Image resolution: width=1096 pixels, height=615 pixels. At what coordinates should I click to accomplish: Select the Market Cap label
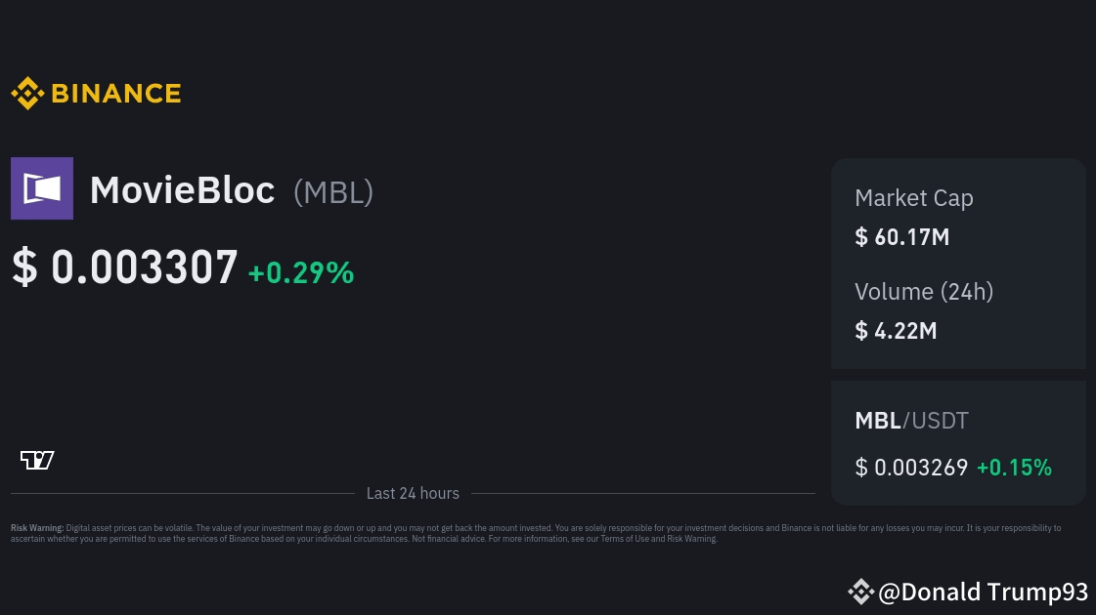tap(914, 198)
